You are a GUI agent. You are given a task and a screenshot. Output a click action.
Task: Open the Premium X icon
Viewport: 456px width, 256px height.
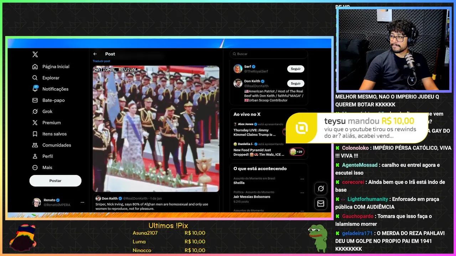[x=35, y=123]
